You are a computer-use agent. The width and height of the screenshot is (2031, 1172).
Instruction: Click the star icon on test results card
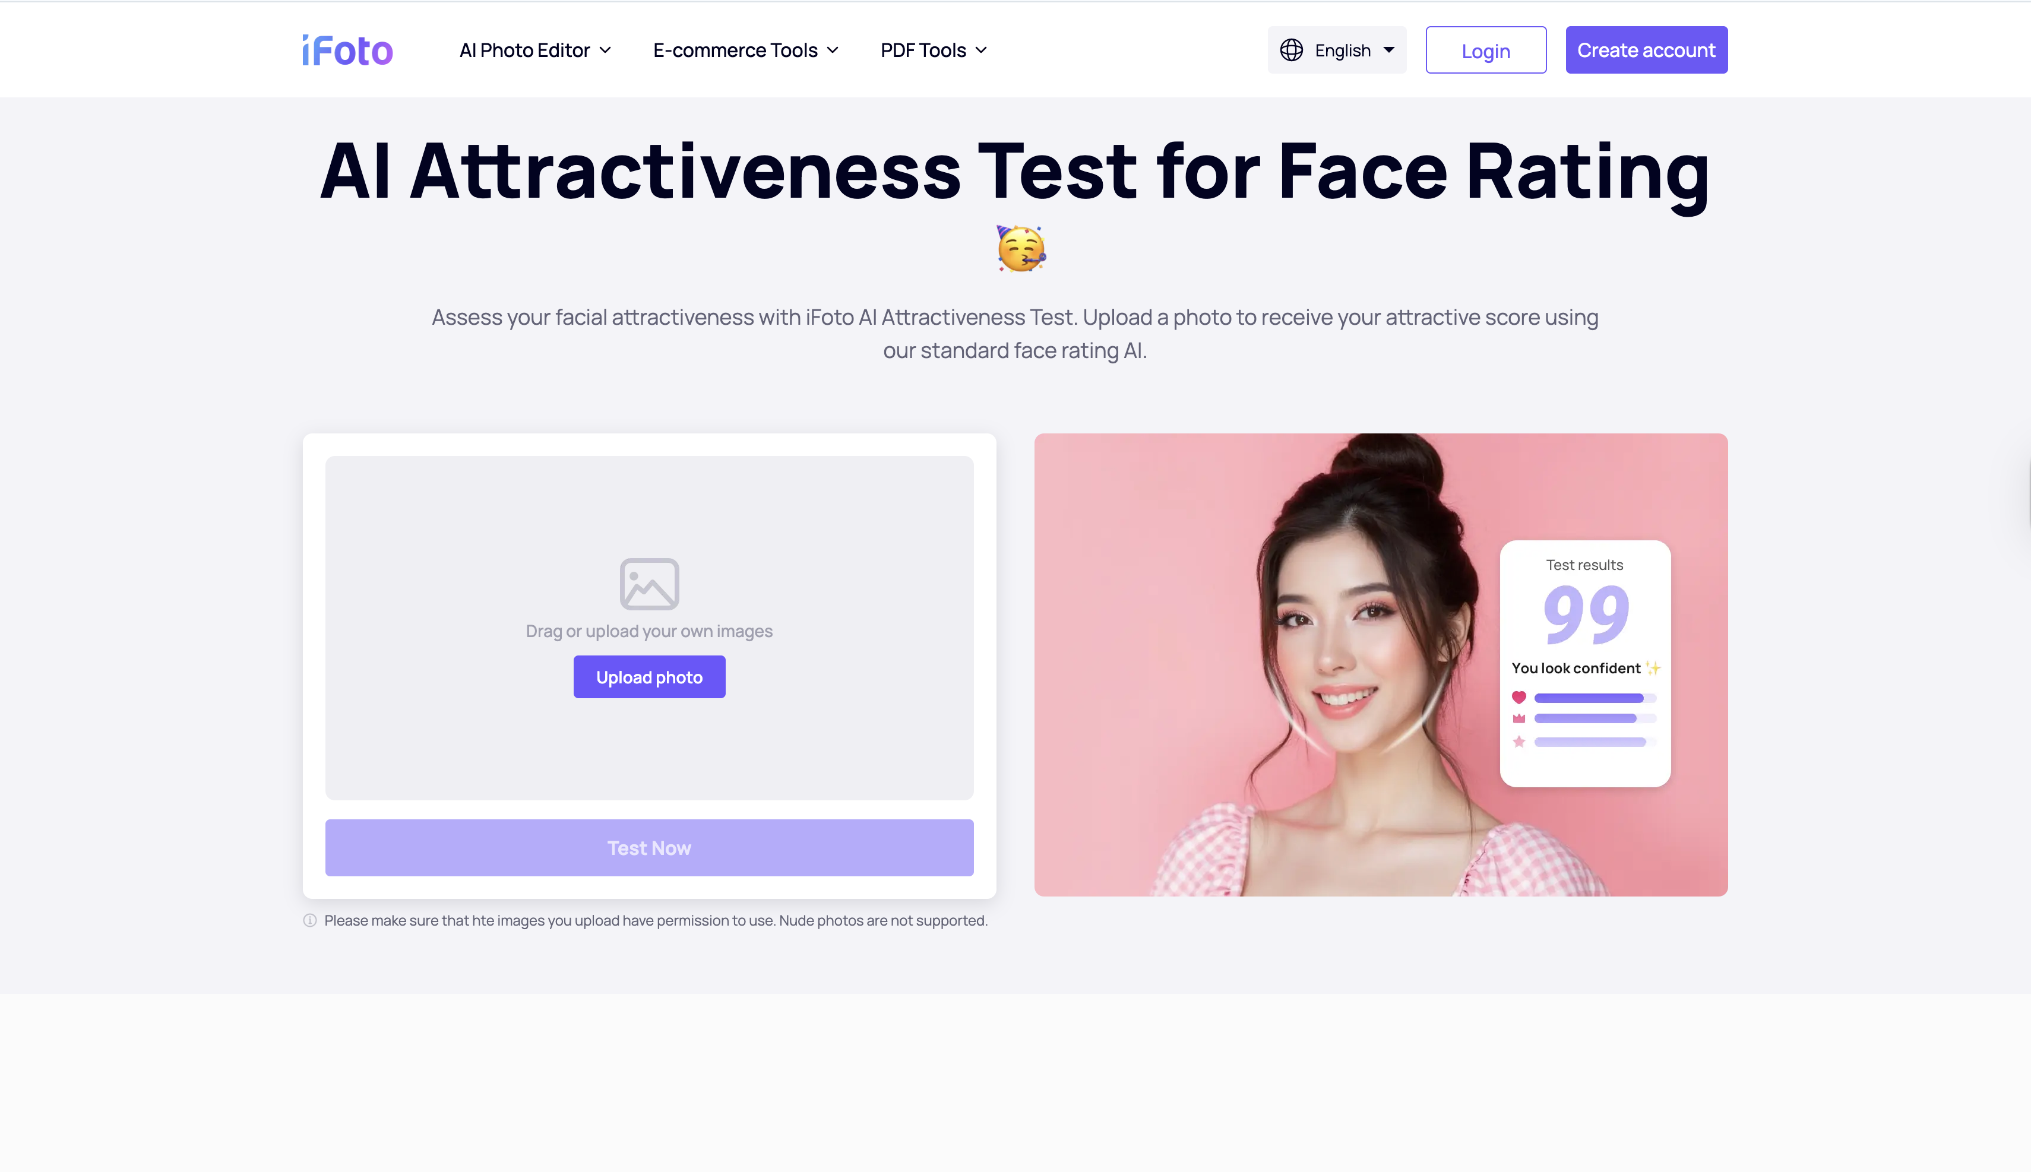point(1520,742)
